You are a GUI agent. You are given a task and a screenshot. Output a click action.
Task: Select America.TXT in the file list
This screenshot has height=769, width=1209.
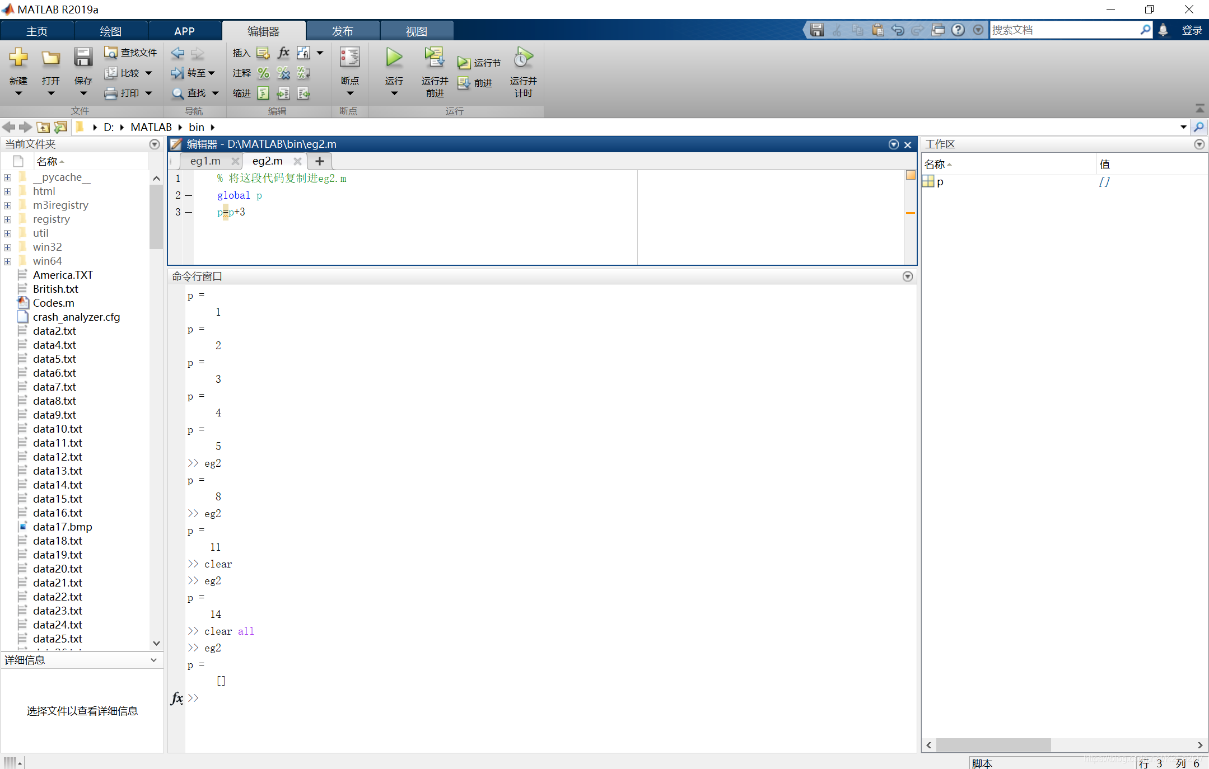pos(63,275)
